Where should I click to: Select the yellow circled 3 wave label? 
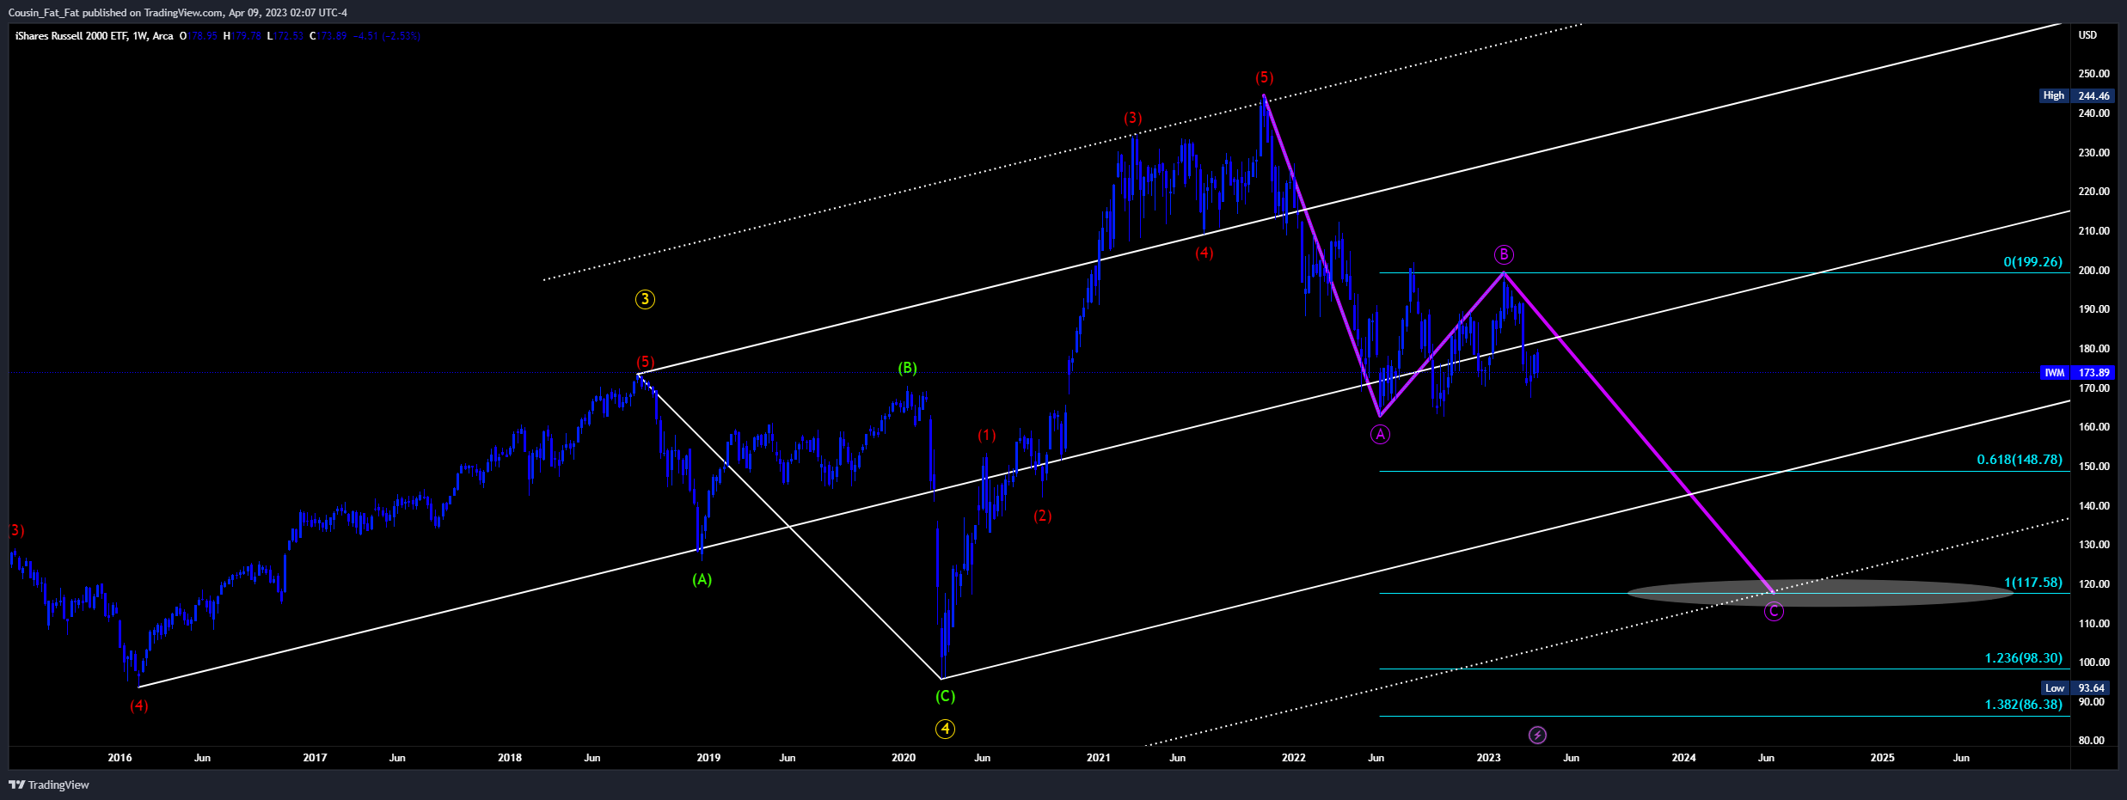(x=645, y=299)
